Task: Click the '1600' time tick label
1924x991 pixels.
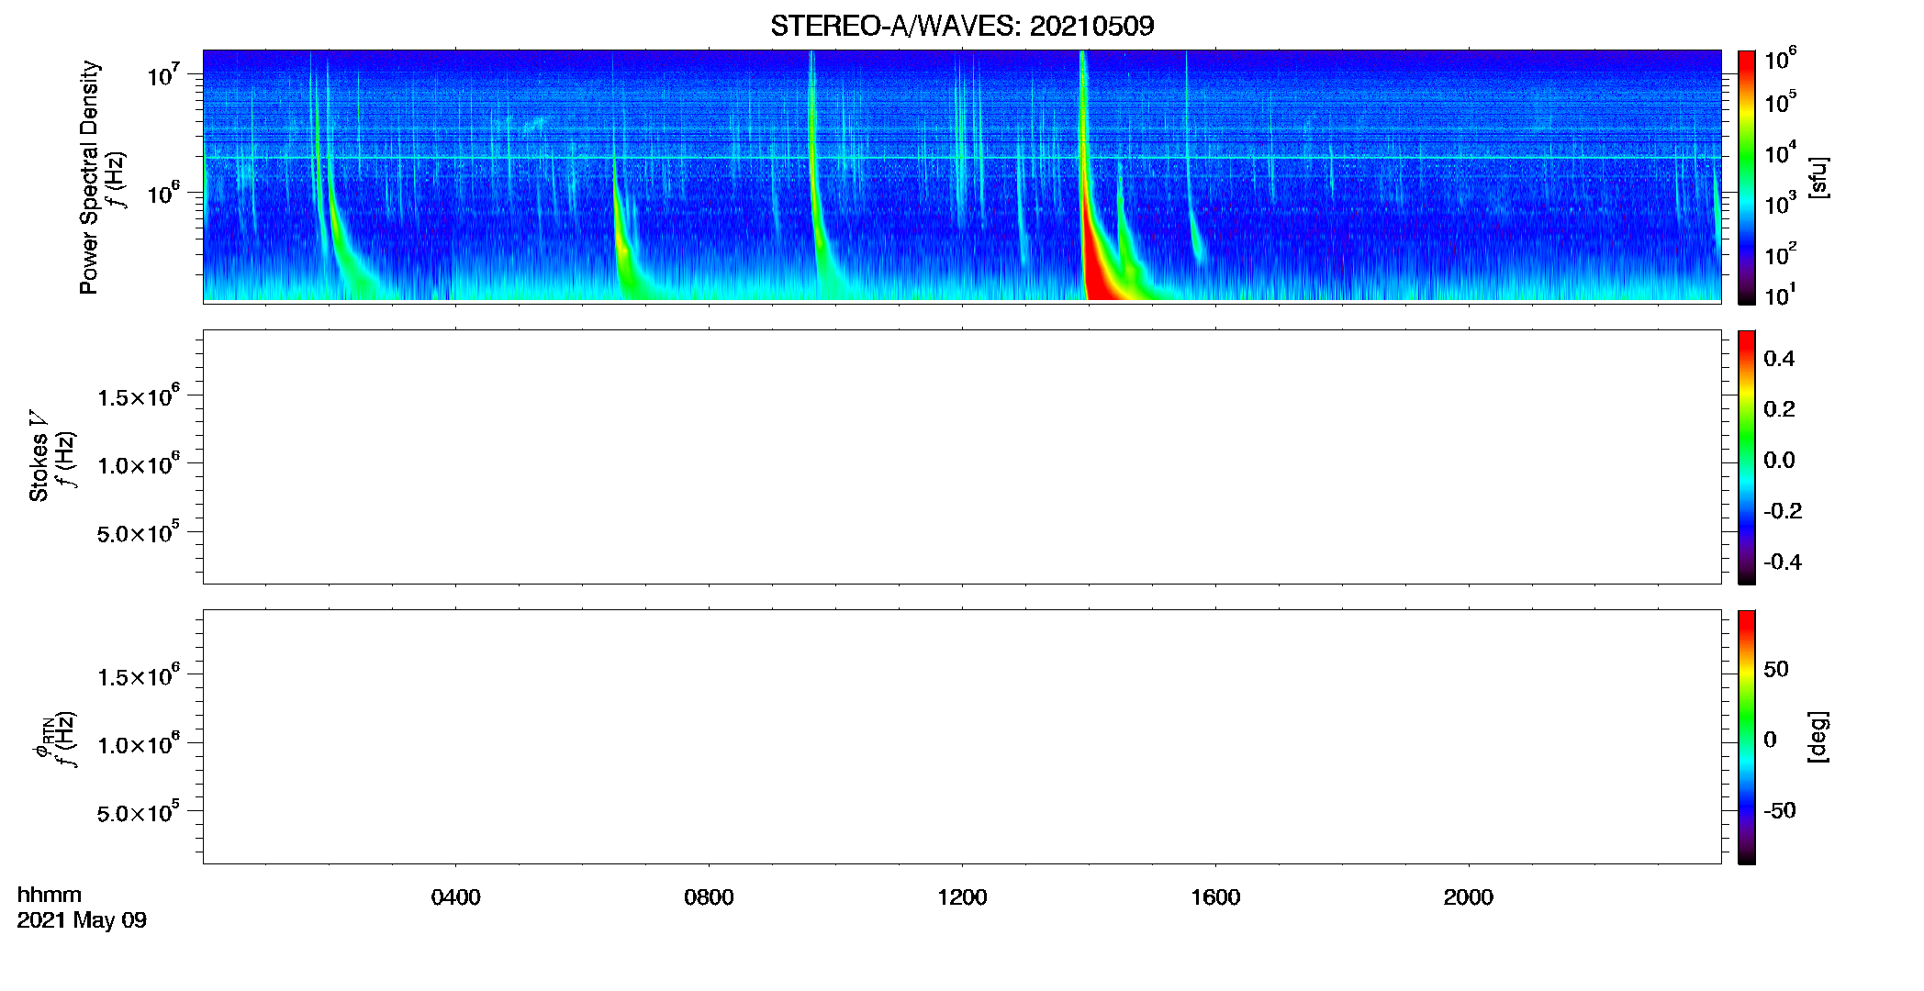Action: point(1215,897)
